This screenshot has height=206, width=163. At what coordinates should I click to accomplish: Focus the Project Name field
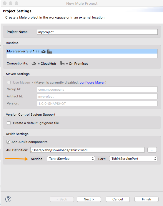coord(97,32)
